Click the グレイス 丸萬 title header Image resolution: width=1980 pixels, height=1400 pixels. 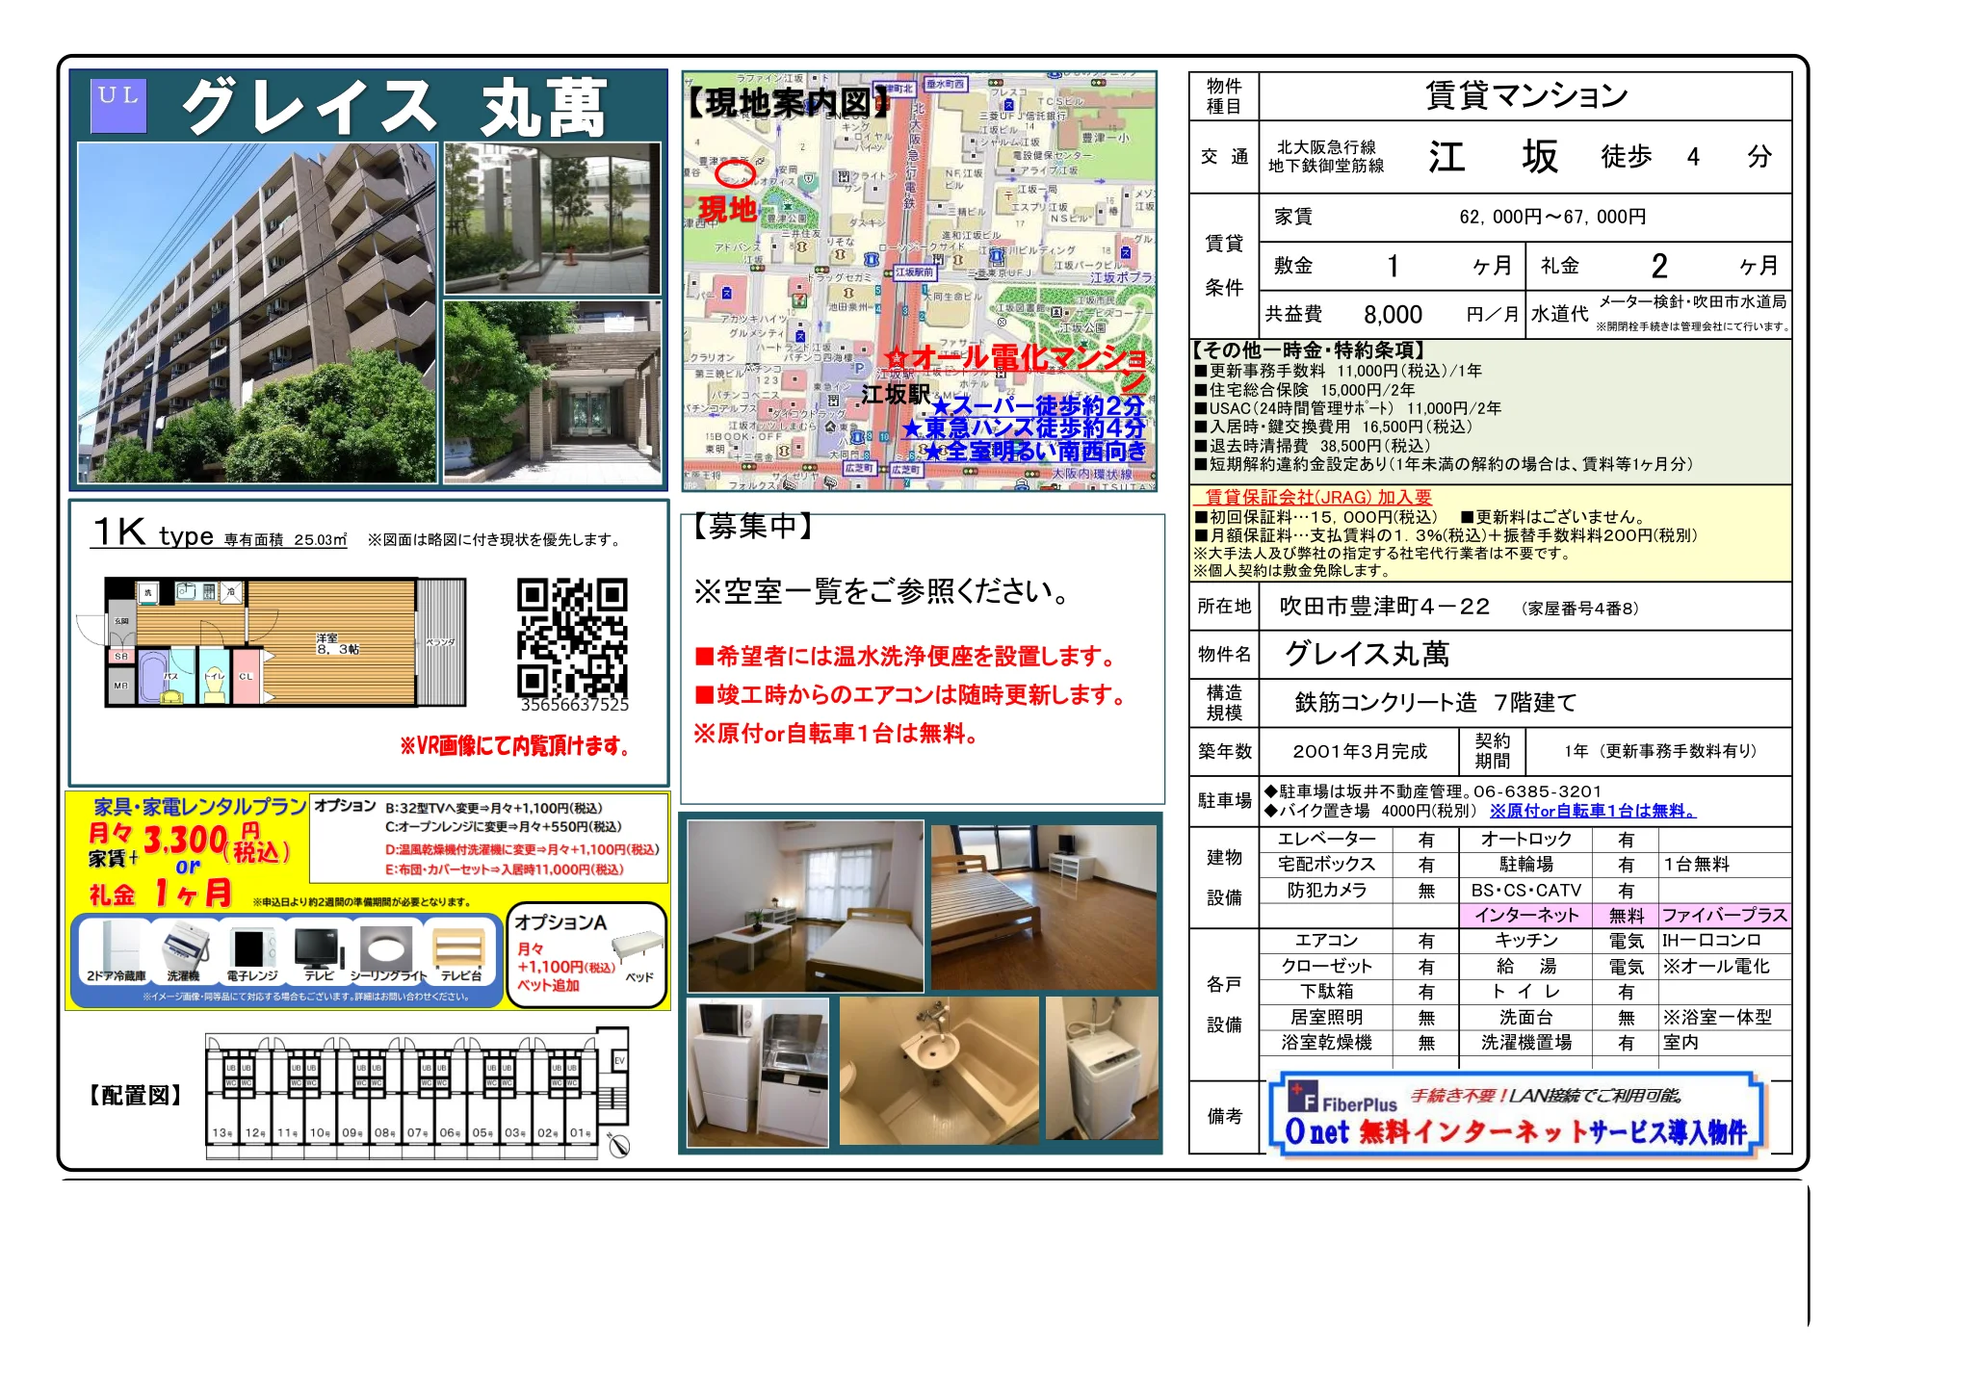[x=395, y=106]
